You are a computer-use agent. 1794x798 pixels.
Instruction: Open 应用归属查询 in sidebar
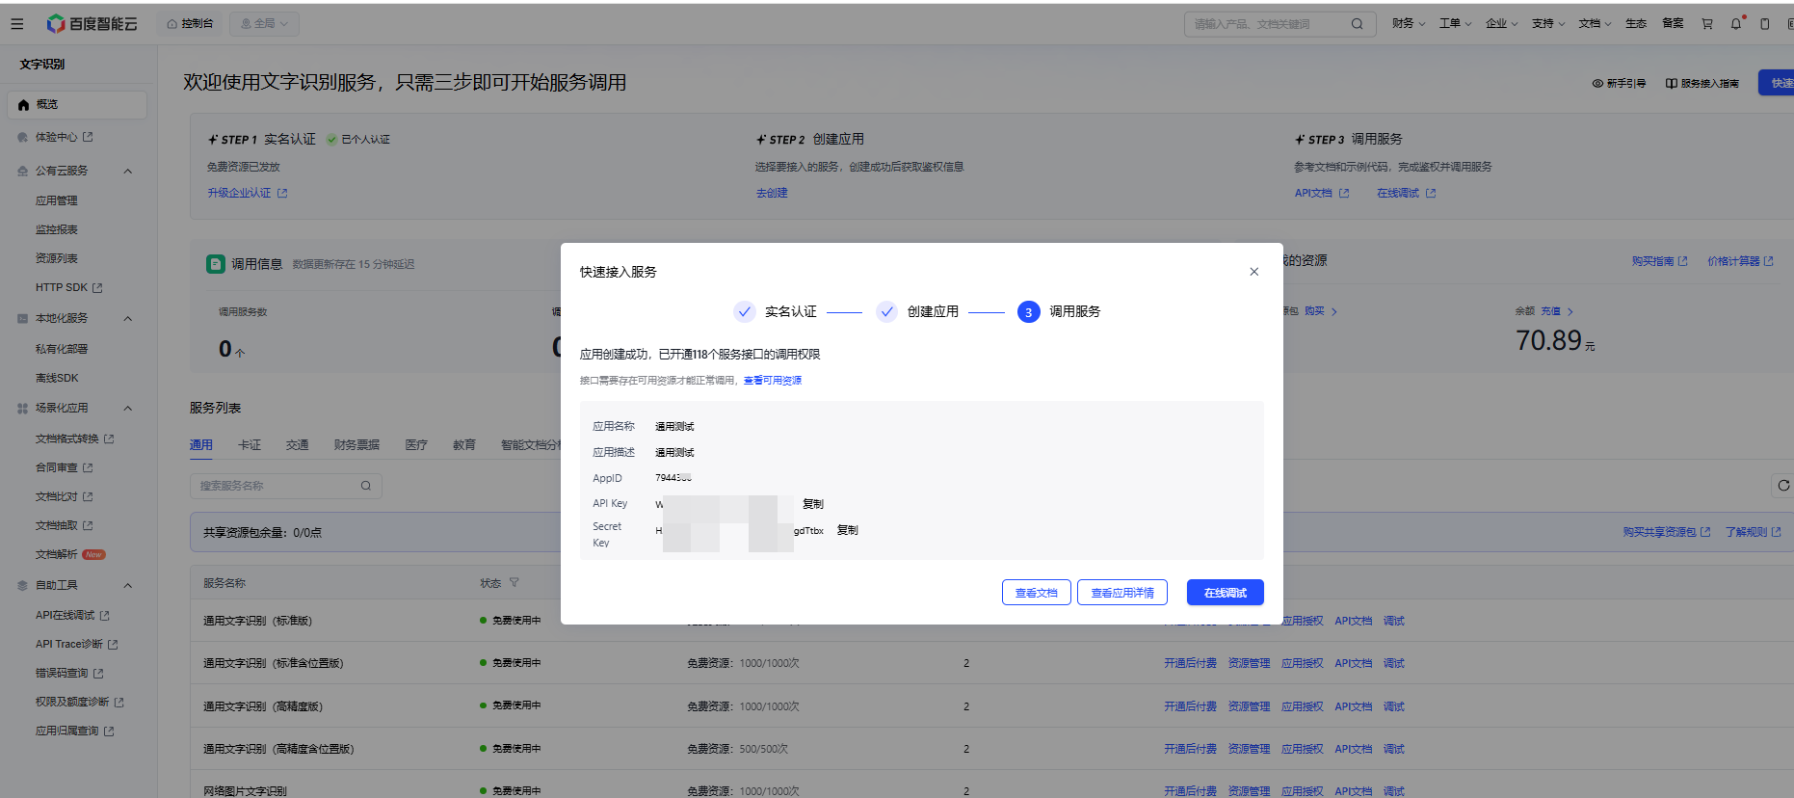pos(74,731)
